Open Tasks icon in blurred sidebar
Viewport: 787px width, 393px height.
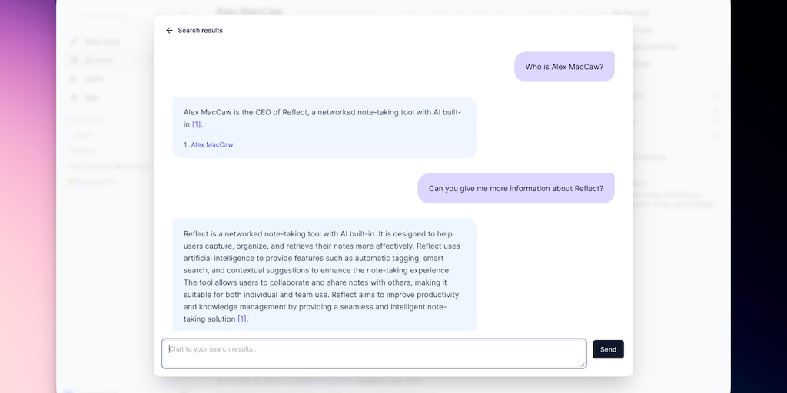[75, 79]
